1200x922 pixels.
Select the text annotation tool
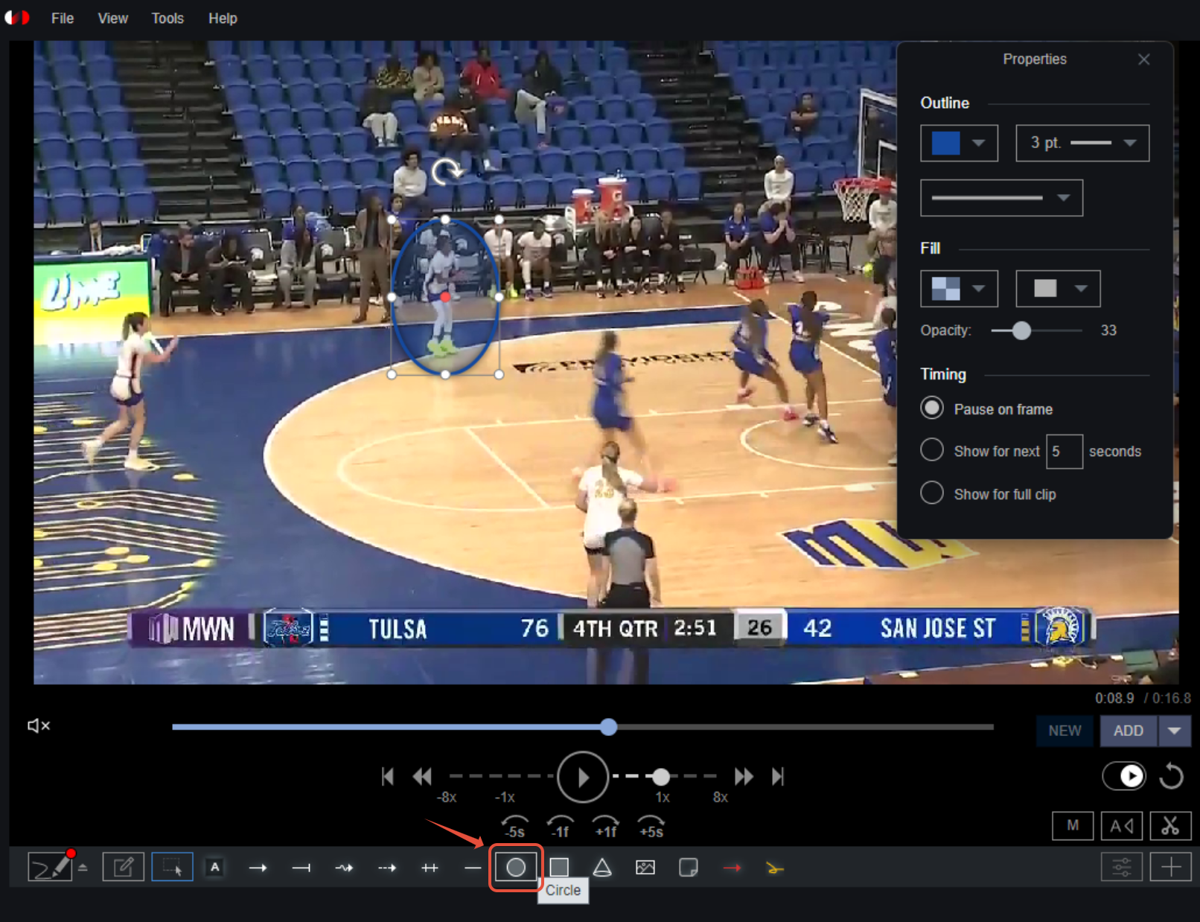coord(215,867)
